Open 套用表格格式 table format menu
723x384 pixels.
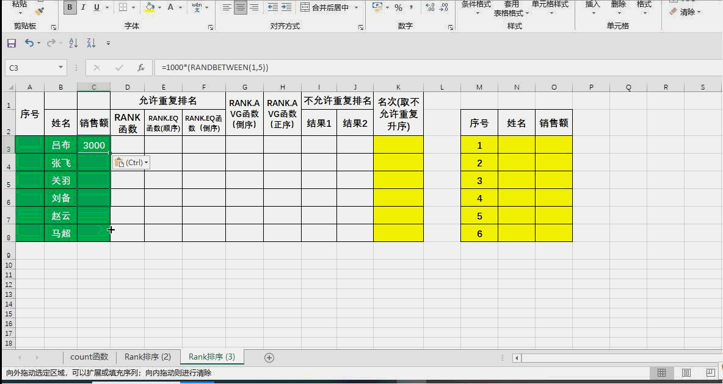[511, 9]
